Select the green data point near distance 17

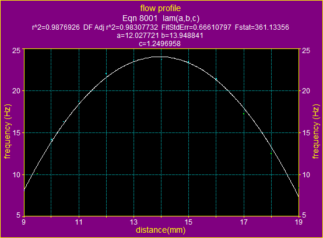244,114
